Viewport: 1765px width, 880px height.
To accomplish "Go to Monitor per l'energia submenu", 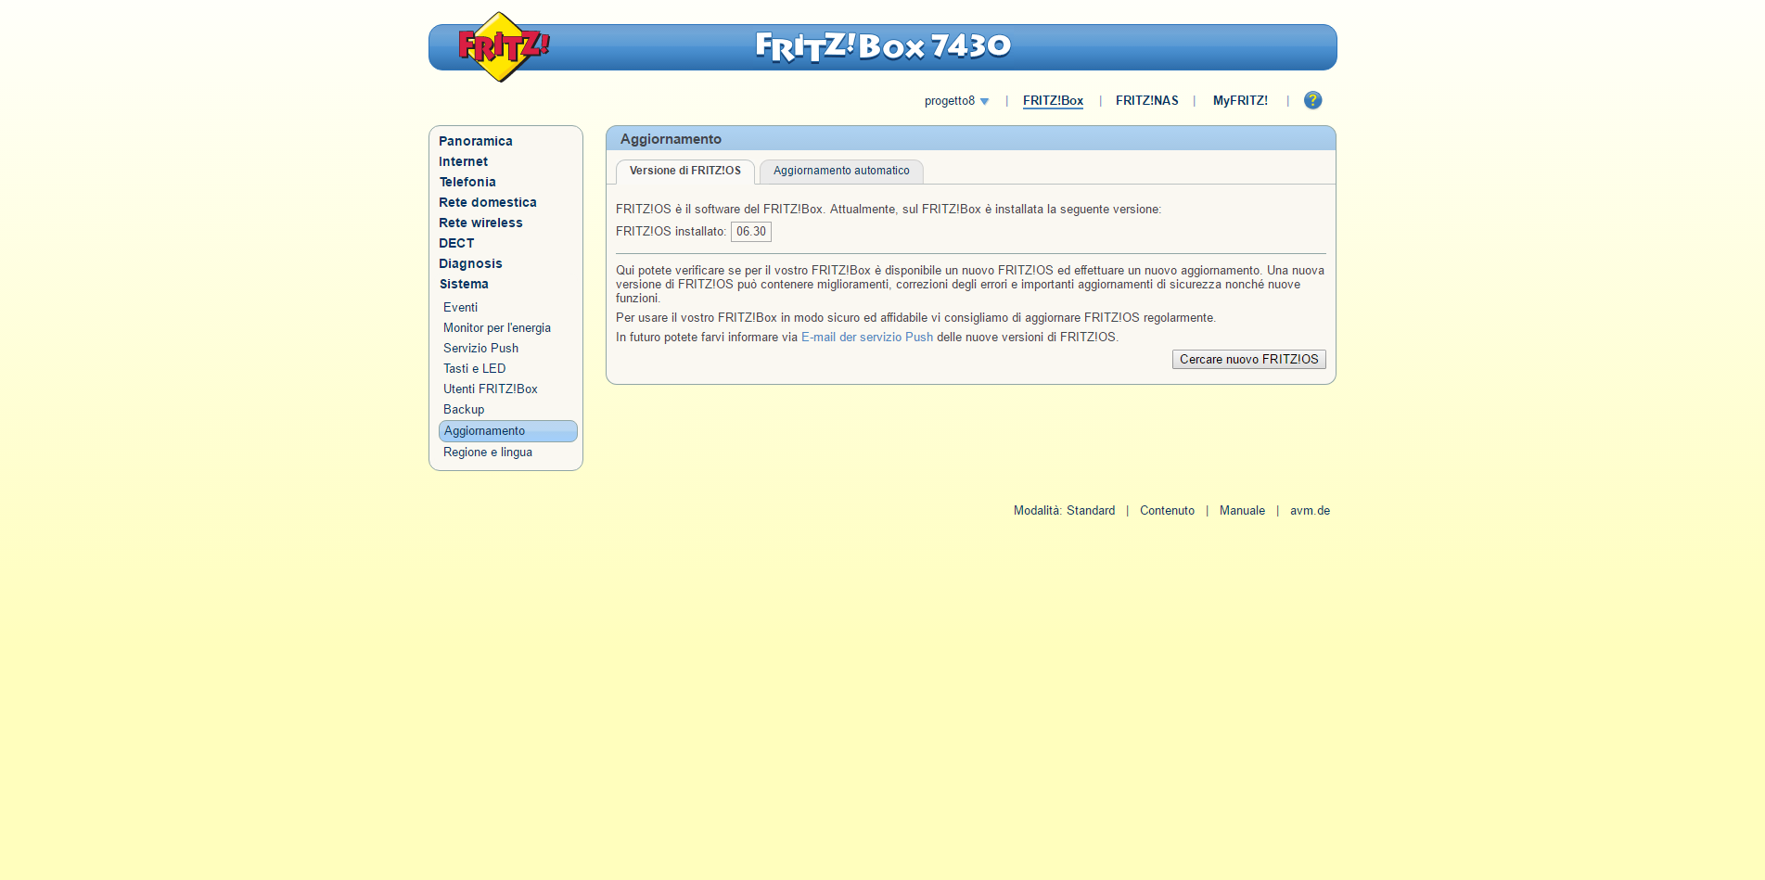I will [x=497, y=327].
